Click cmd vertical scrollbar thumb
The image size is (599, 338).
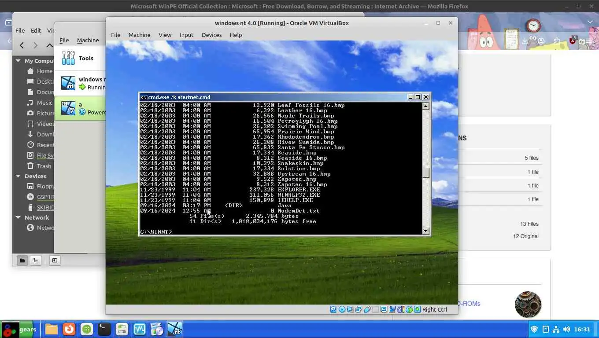(x=425, y=173)
